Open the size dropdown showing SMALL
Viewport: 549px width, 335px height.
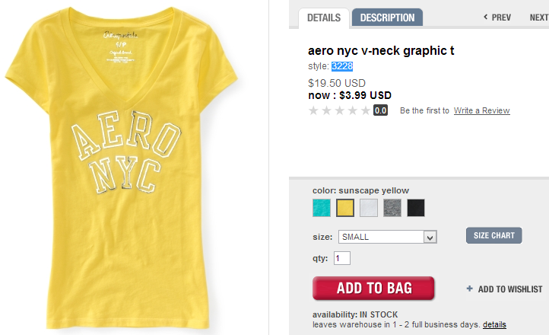[380, 237]
